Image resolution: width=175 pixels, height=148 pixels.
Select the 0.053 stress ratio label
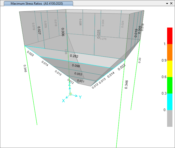coord(78,74)
